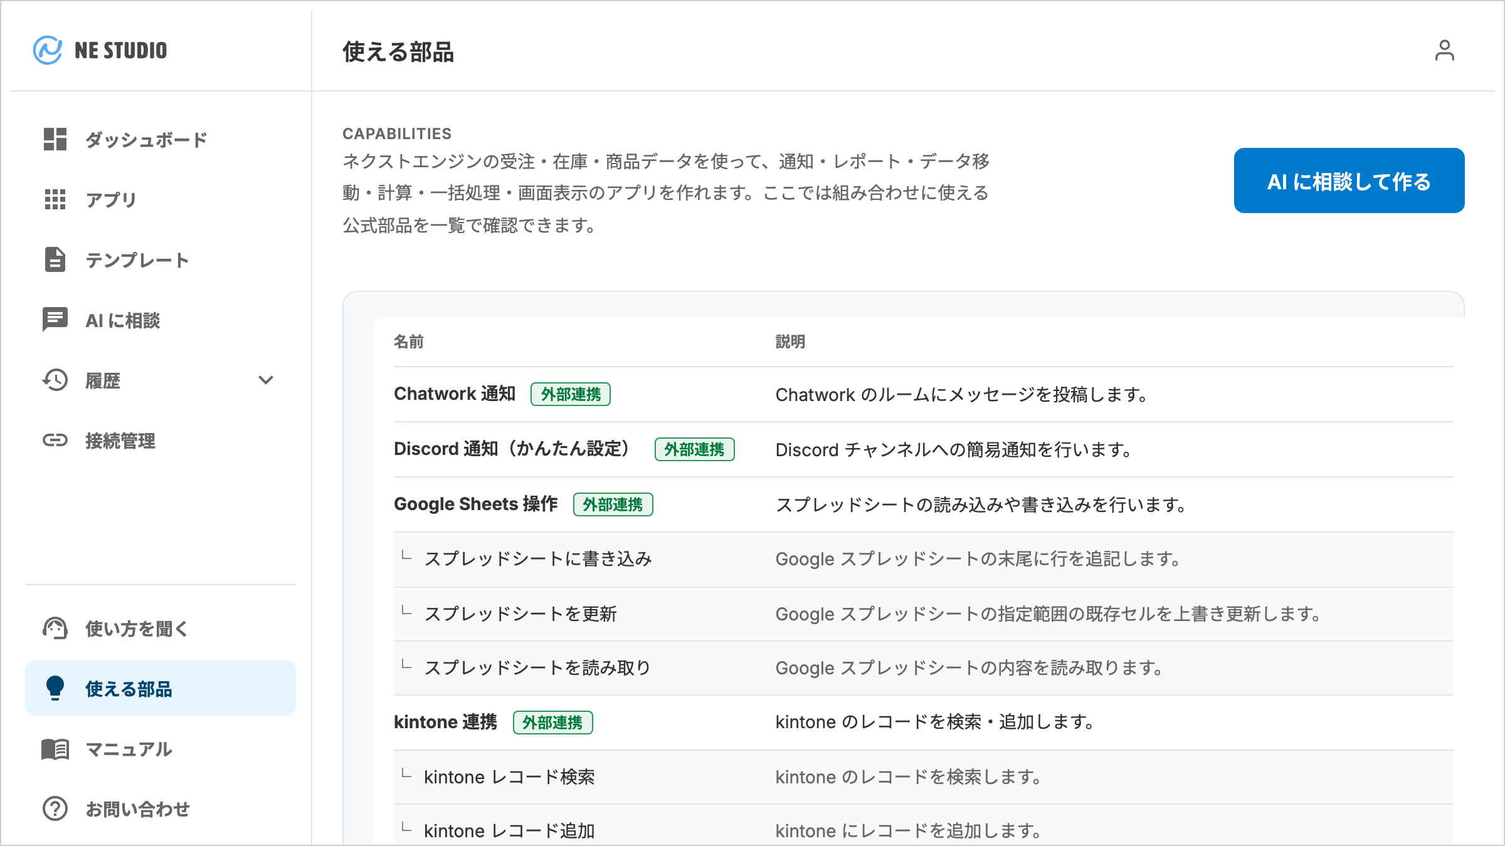
Task: Select スプレッドシートを更新 sub-row
Action: point(923,614)
